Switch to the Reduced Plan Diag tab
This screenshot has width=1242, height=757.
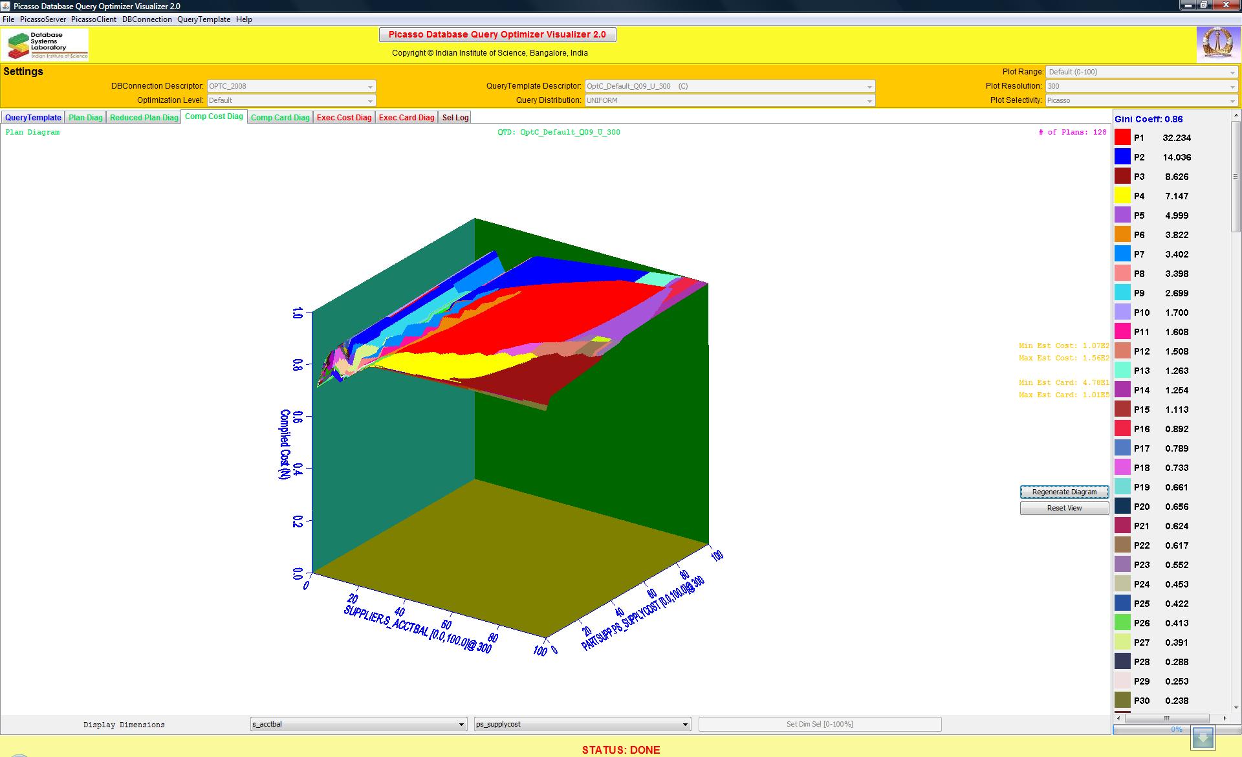click(144, 118)
